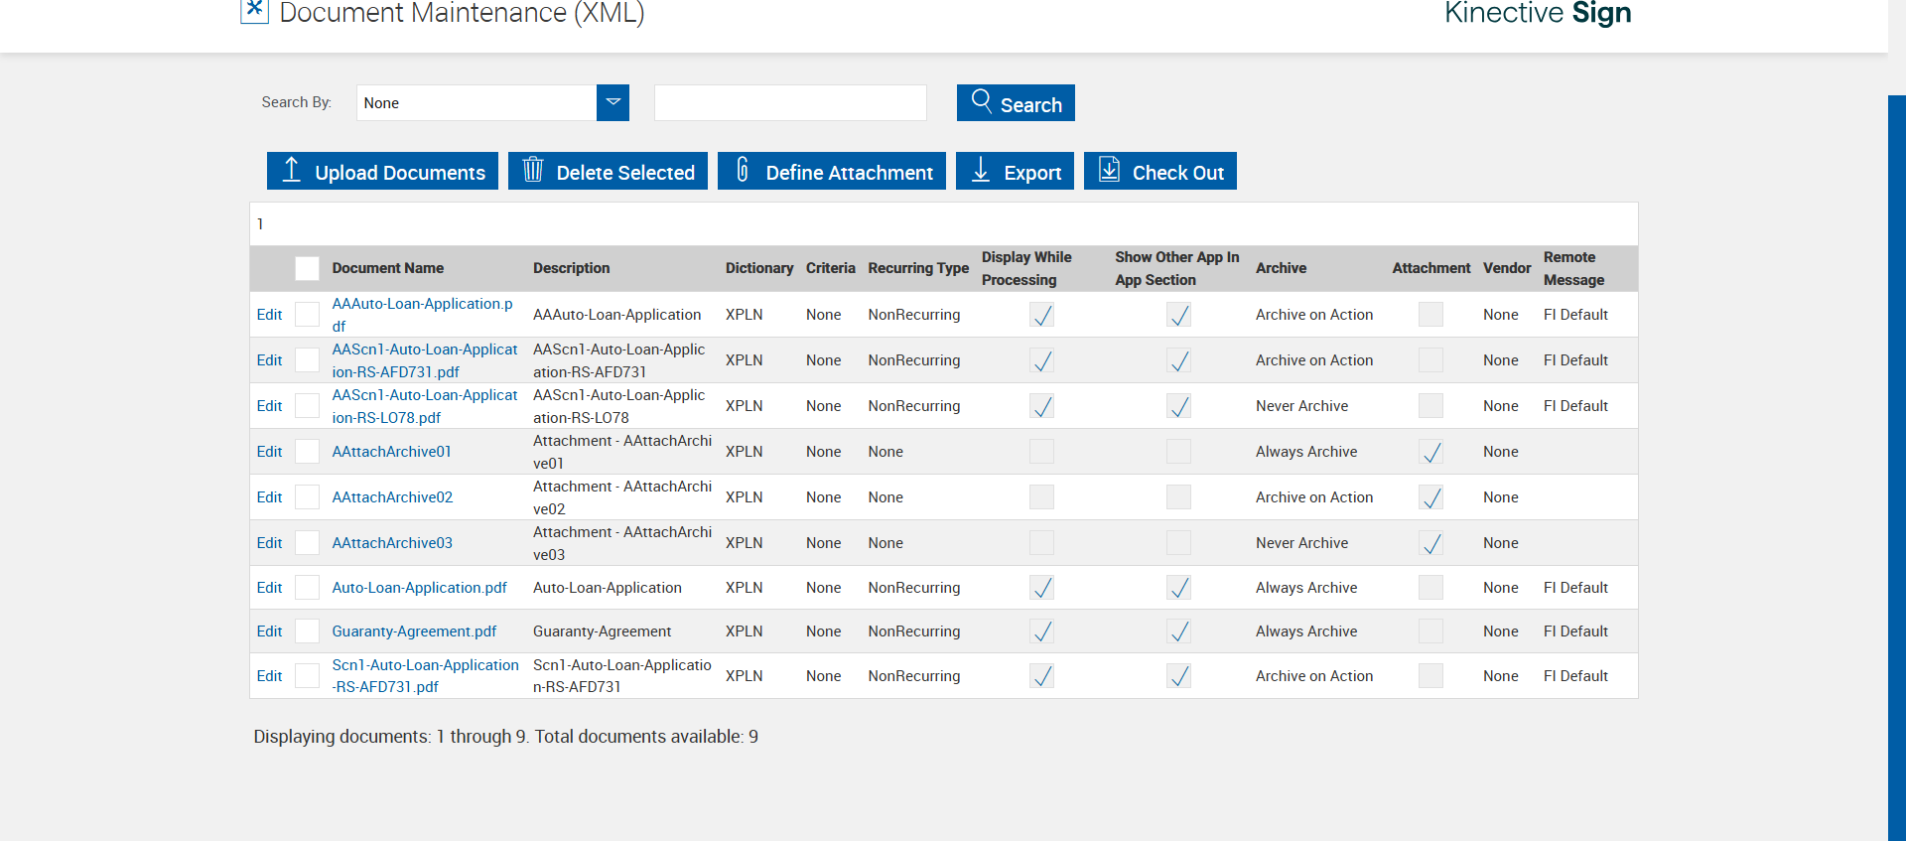This screenshot has width=1906, height=841.
Task: Click the vertical scrollbar on the right edge
Action: pyautogui.click(x=1896, y=467)
